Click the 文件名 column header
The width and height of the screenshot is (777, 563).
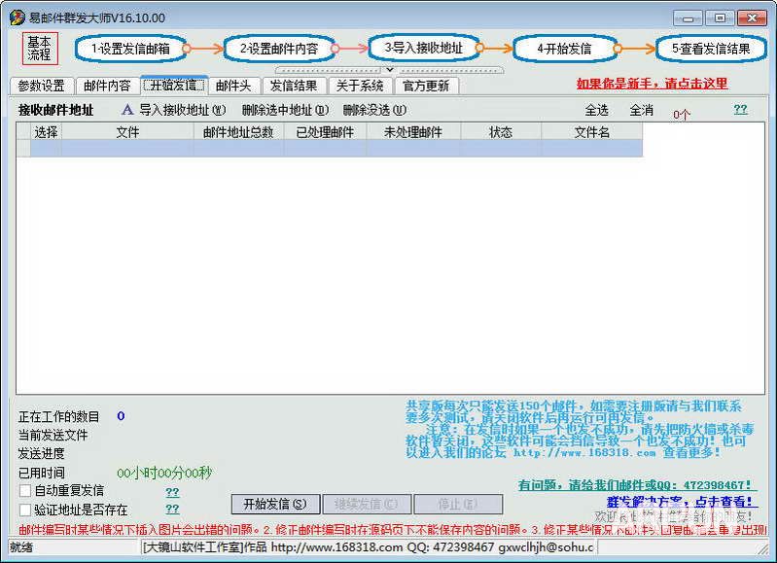click(x=592, y=132)
